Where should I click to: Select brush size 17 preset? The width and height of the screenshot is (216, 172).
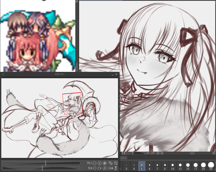pos(196,166)
